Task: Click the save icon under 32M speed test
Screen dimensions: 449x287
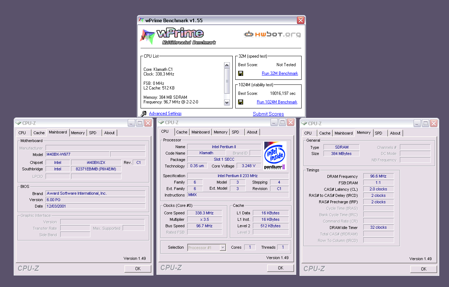Action: coord(241,73)
